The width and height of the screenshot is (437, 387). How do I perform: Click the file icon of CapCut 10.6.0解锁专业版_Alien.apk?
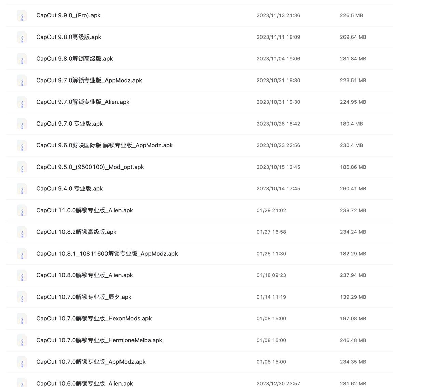22,383
